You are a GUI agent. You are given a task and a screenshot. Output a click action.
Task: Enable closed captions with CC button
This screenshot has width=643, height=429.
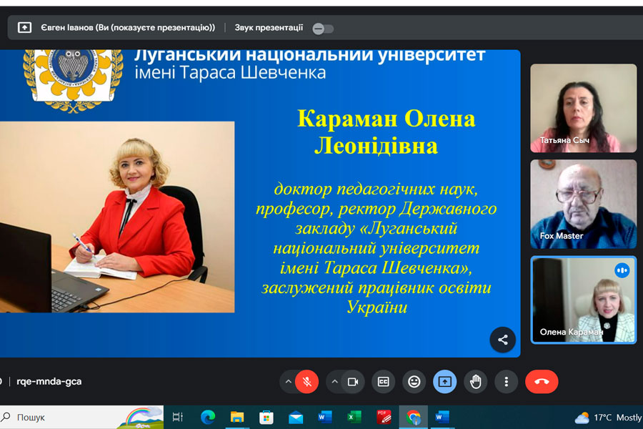click(383, 382)
